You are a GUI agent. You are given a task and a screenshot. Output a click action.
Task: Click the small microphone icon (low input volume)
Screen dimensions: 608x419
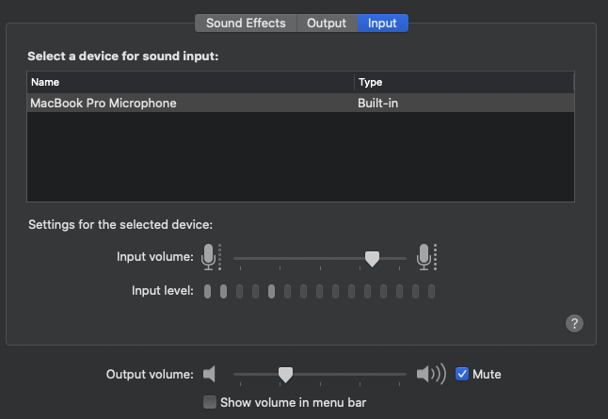point(208,256)
